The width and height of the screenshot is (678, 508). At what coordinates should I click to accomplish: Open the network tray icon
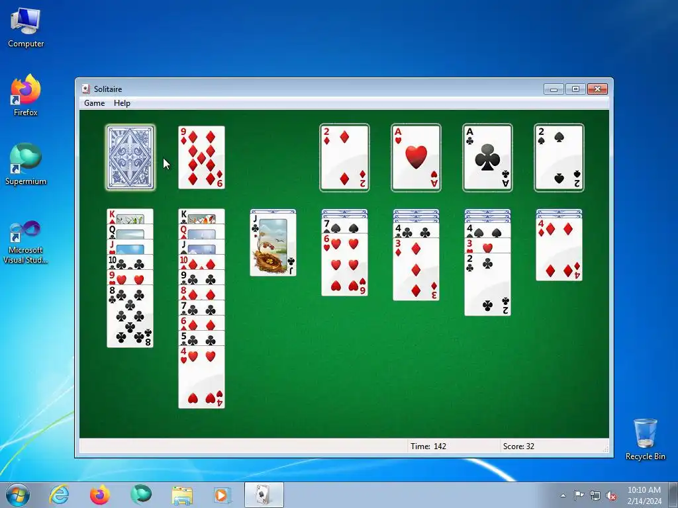[x=595, y=495]
